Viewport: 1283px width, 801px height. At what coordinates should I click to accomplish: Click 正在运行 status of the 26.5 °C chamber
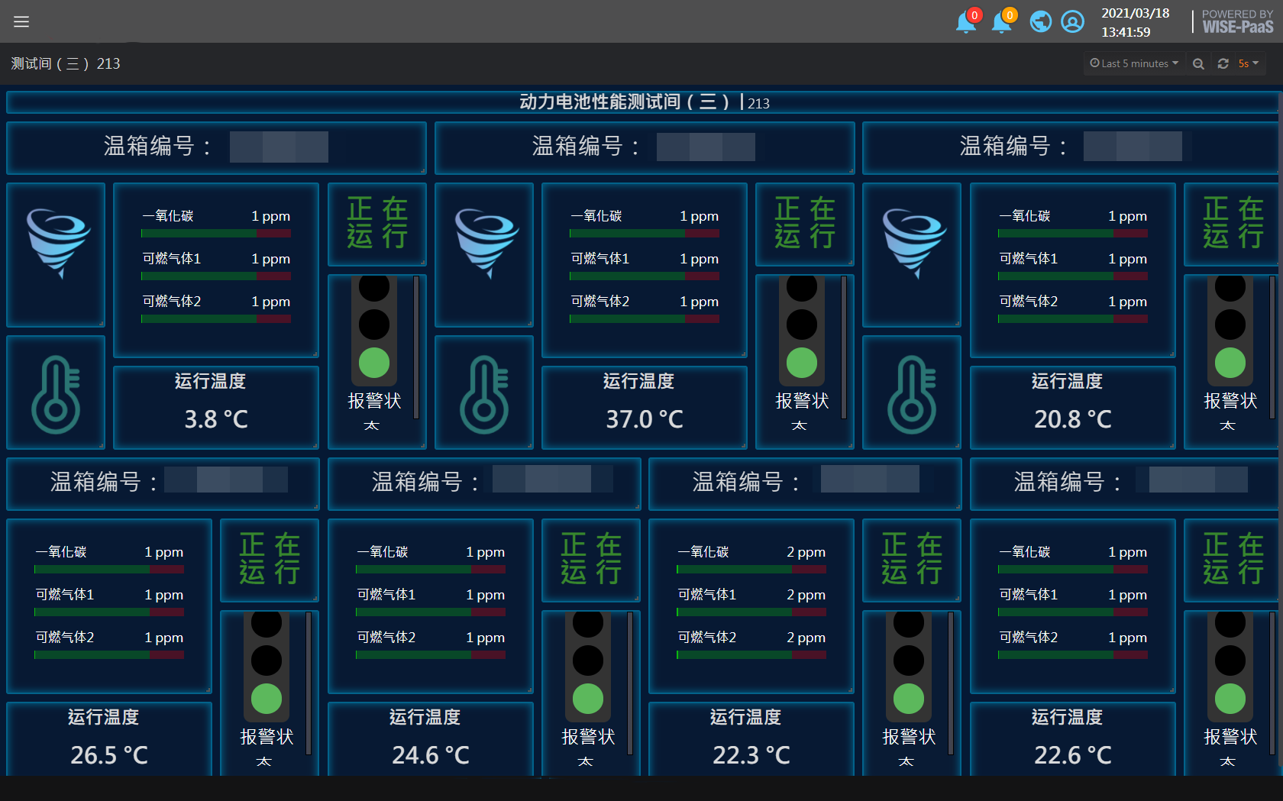270,558
